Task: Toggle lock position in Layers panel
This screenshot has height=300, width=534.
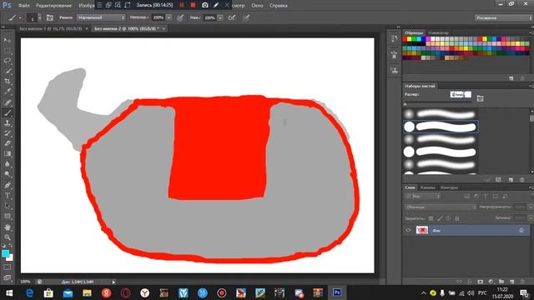Action: 449,218
